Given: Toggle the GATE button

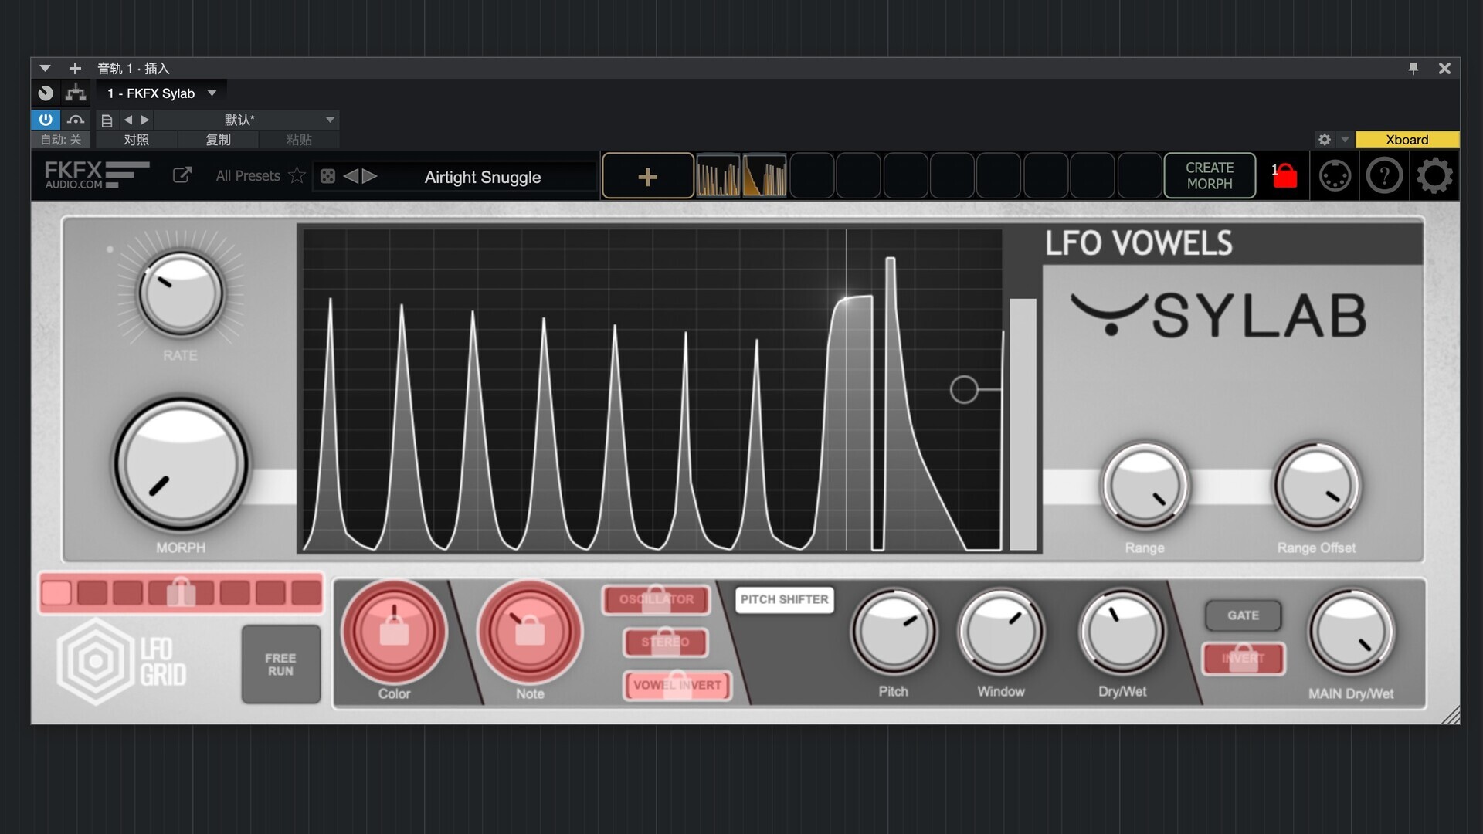Looking at the screenshot, I should pos(1243,615).
